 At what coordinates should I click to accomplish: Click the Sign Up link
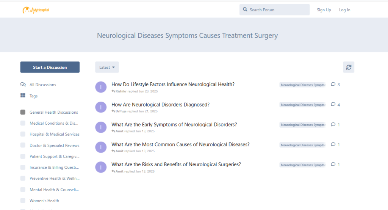click(x=324, y=10)
